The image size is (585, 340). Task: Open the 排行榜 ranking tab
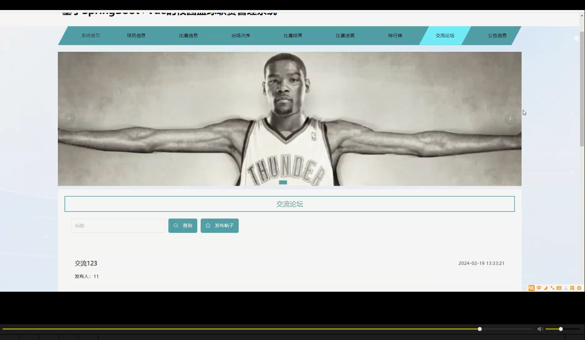pyautogui.click(x=395, y=36)
